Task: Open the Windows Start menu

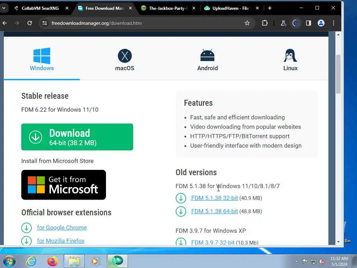Action: (x=9, y=261)
